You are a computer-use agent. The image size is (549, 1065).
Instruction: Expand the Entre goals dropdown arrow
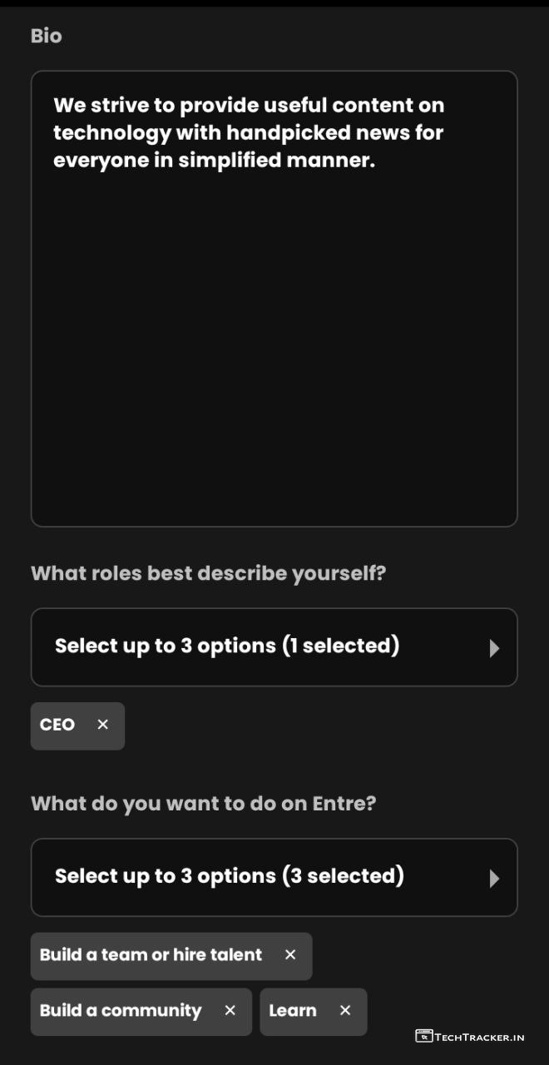(x=494, y=879)
